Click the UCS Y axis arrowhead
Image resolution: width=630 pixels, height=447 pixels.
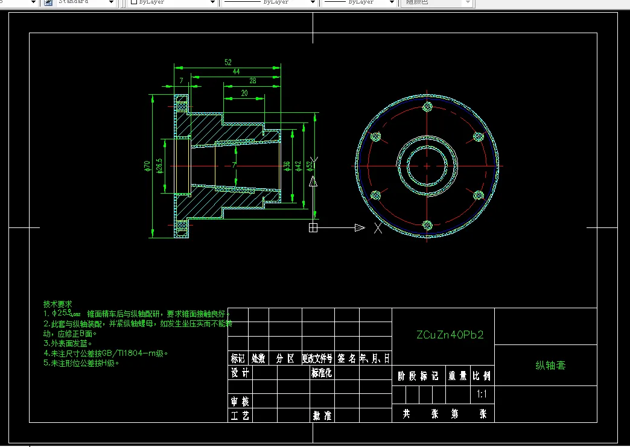tap(313, 182)
